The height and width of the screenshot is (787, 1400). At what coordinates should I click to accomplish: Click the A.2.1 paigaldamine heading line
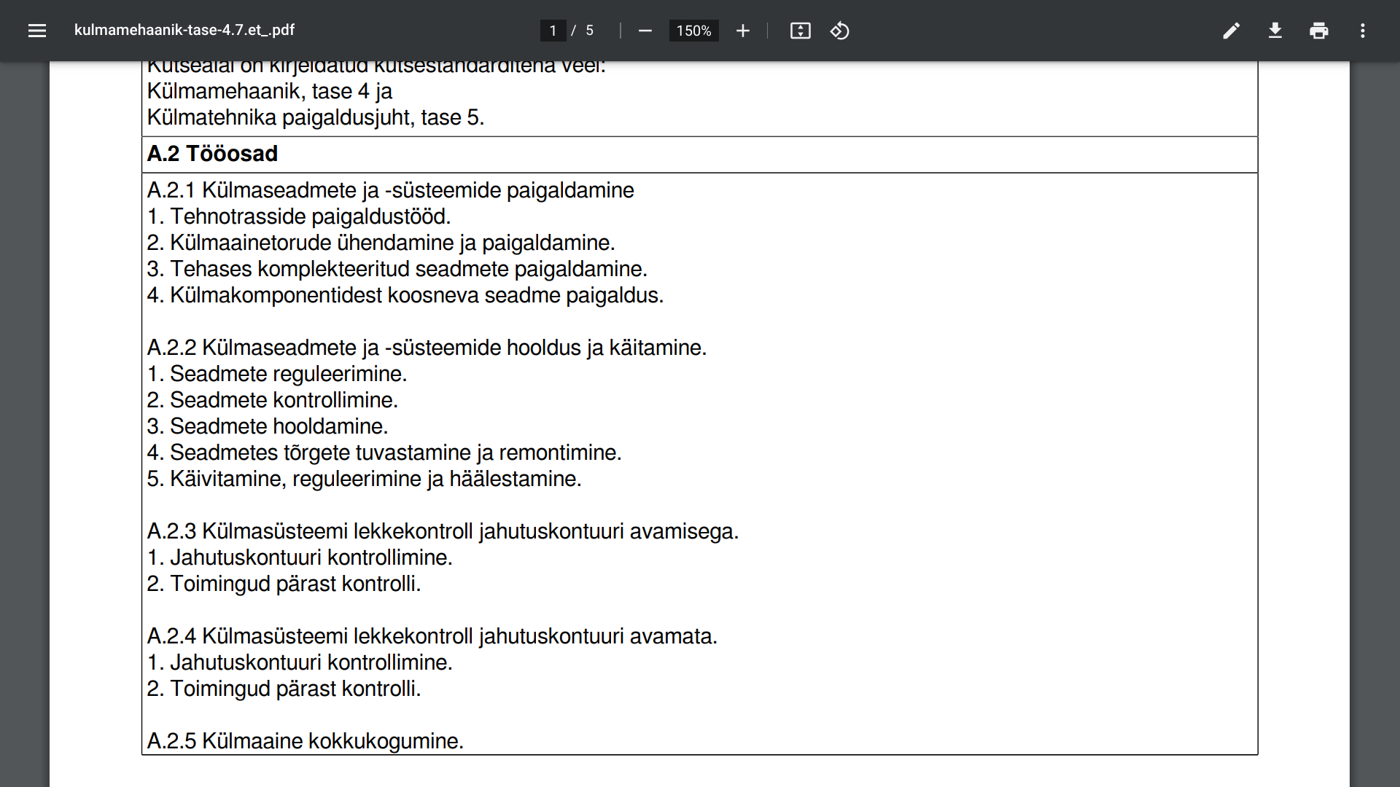pyautogui.click(x=390, y=190)
